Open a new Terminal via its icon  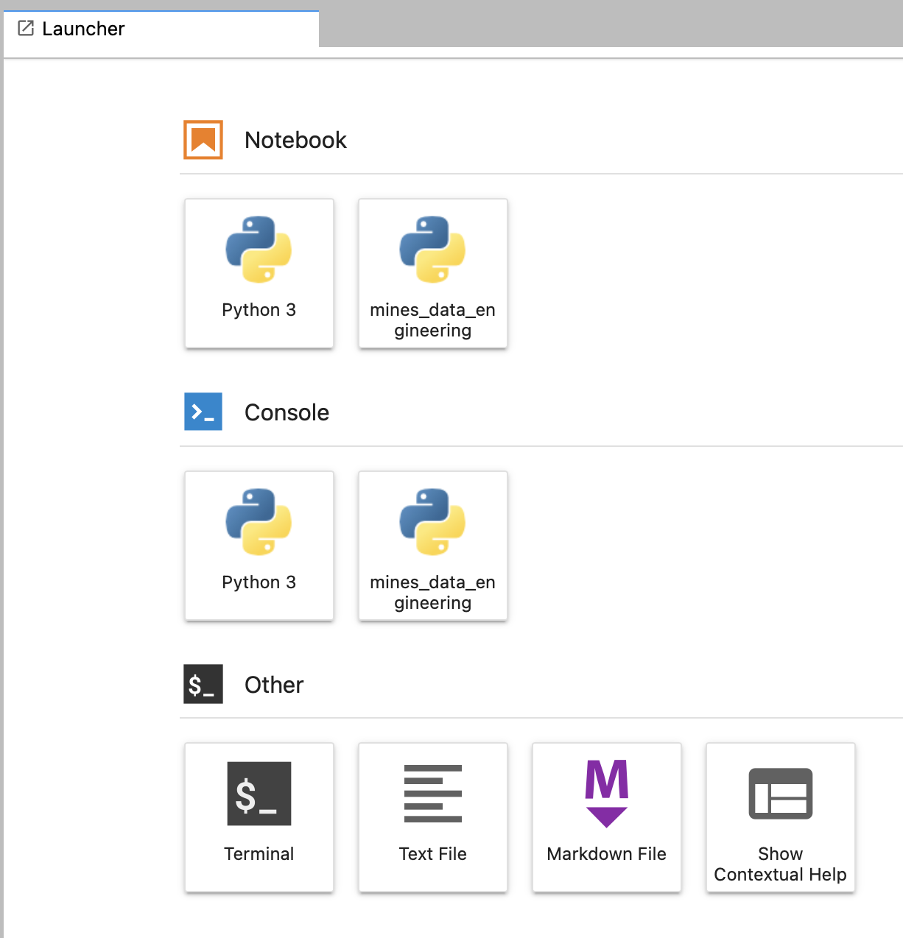coord(259,794)
